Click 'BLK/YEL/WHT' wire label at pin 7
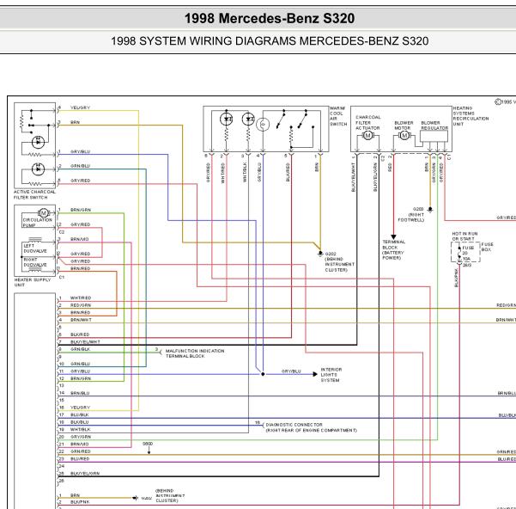The height and width of the screenshot is (509, 516). (85, 342)
